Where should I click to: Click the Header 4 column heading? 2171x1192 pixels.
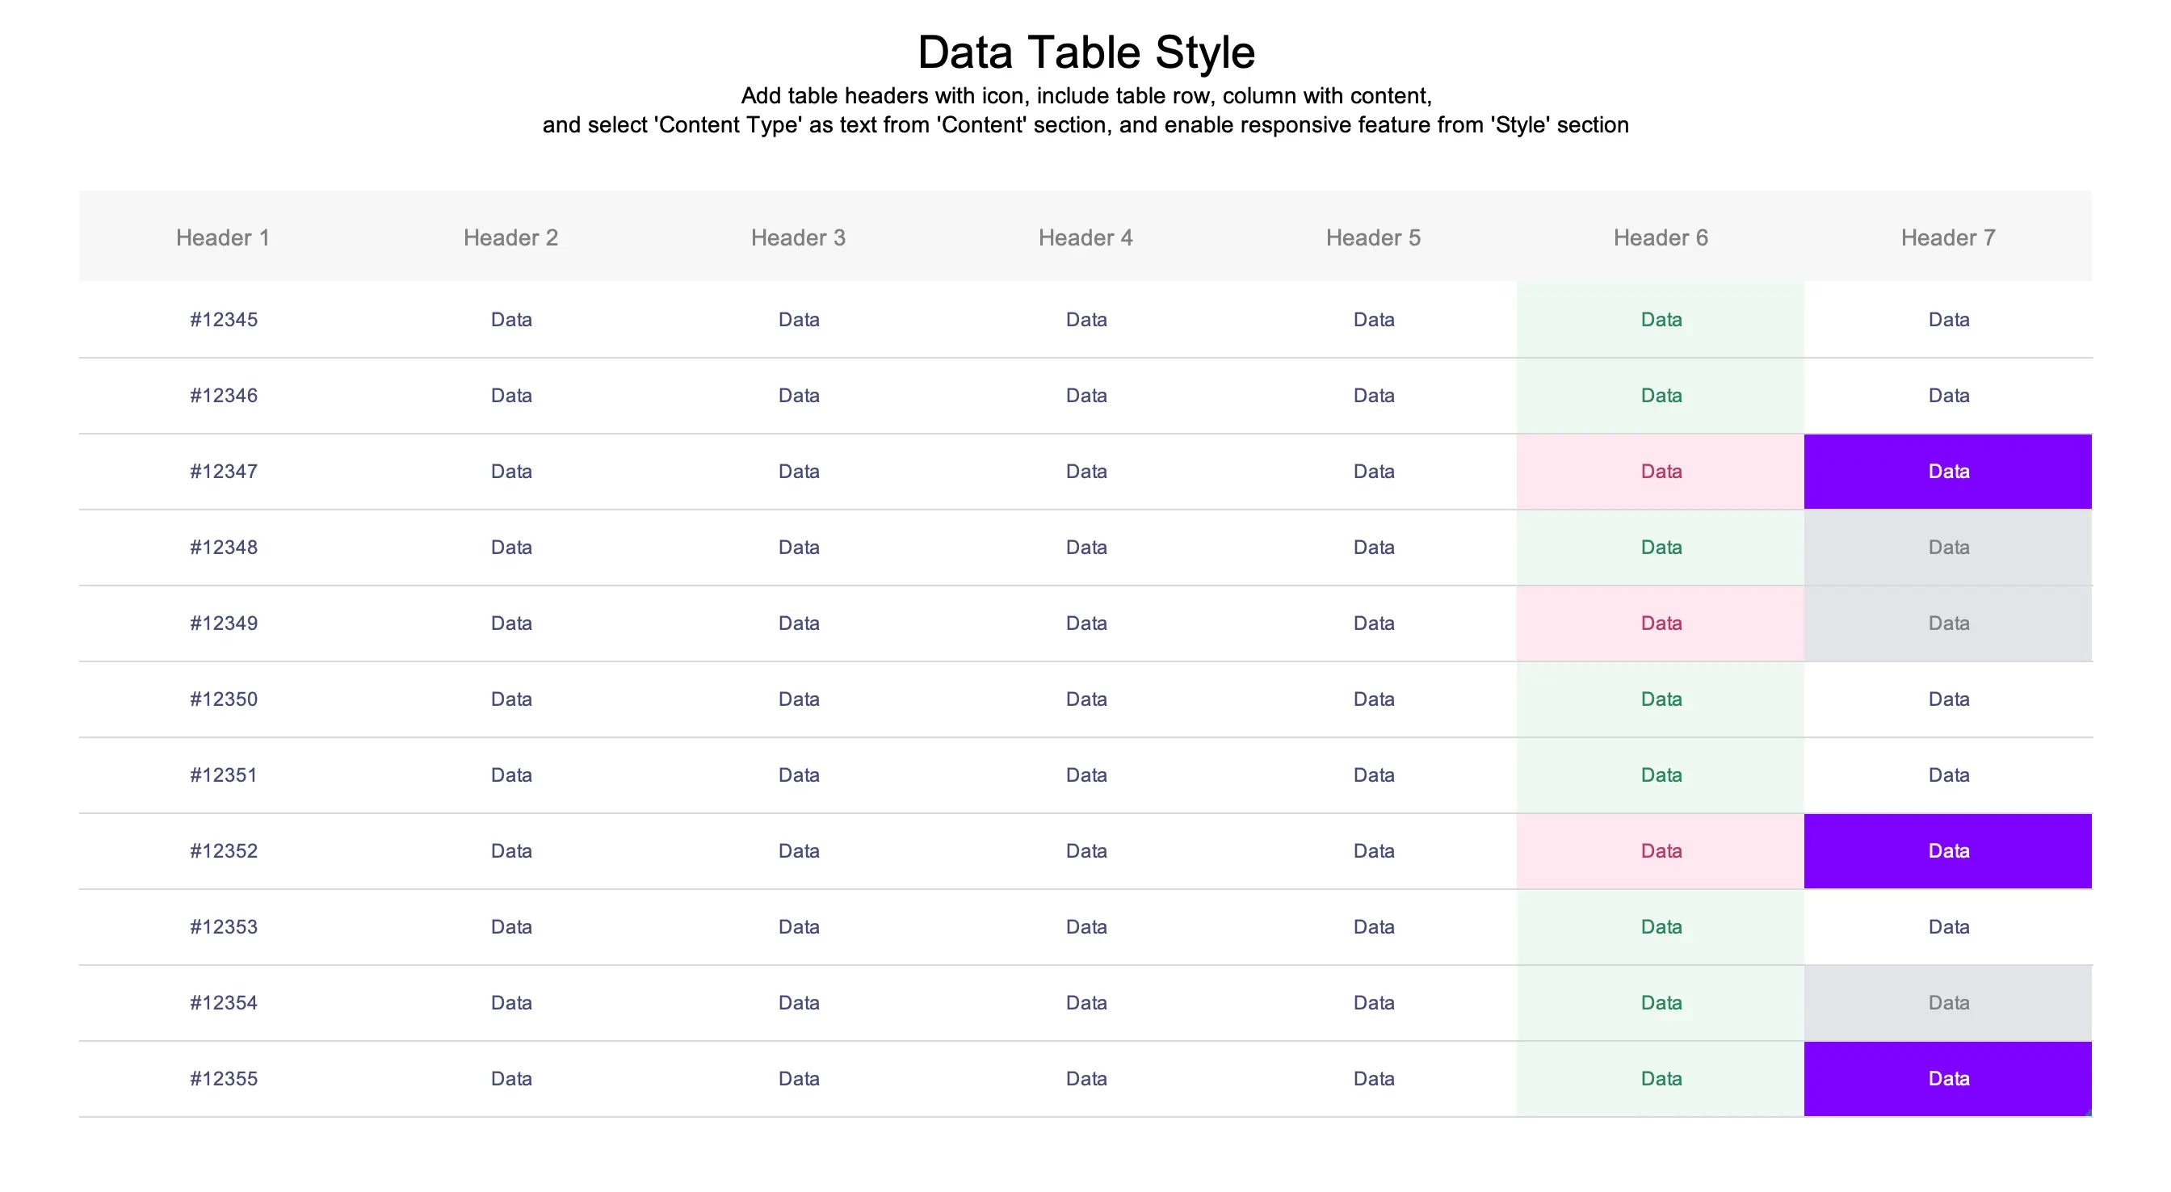[x=1085, y=237]
